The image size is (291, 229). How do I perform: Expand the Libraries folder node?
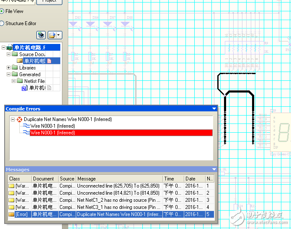click(9, 68)
